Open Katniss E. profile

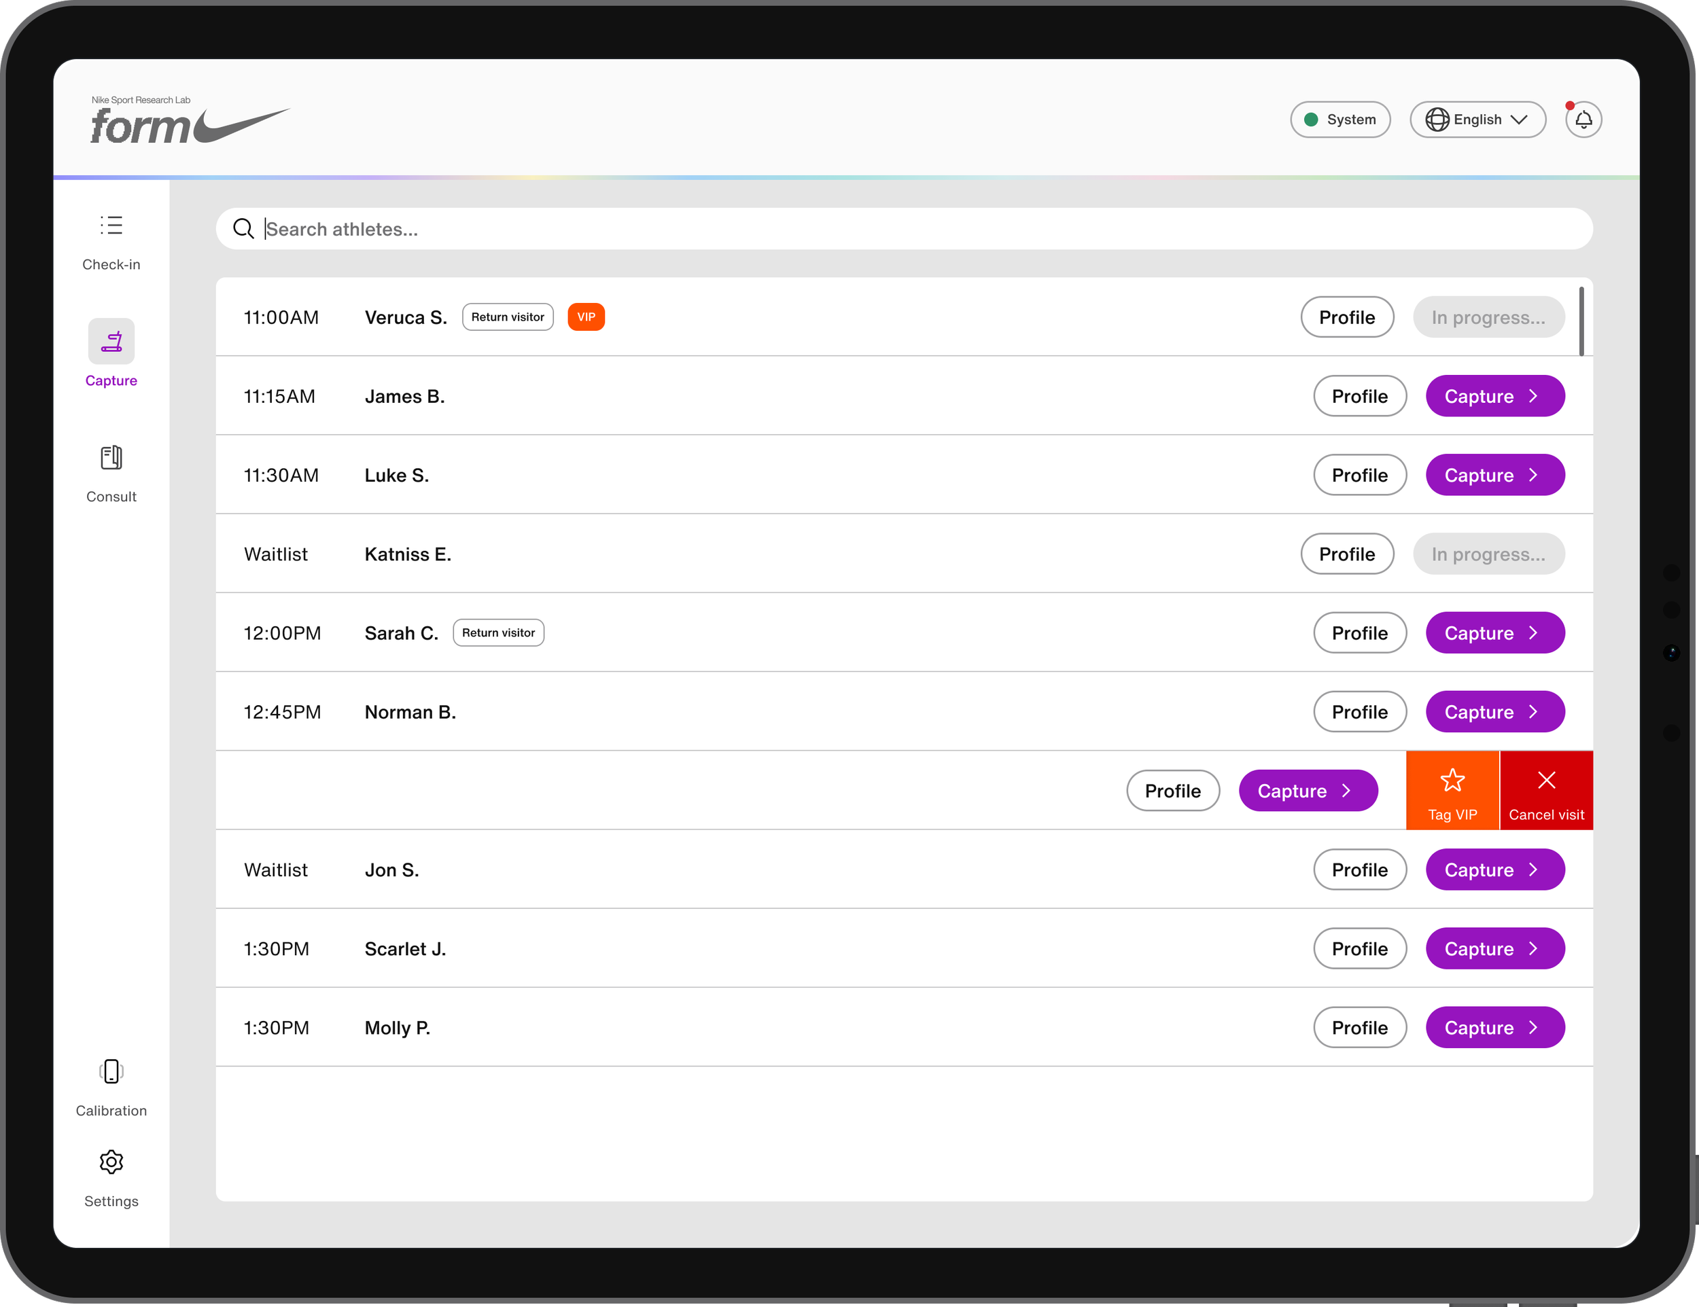tap(1346, 554)
